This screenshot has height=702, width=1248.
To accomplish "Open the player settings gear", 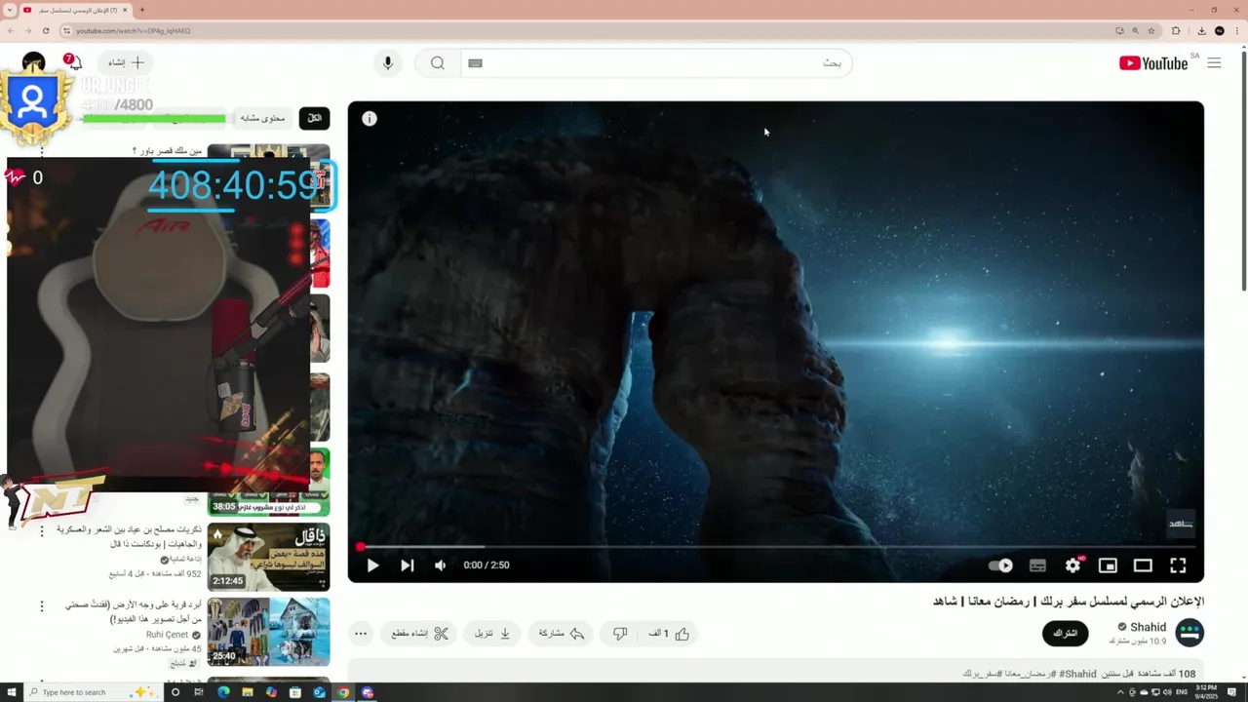I will pos(1072,565).
